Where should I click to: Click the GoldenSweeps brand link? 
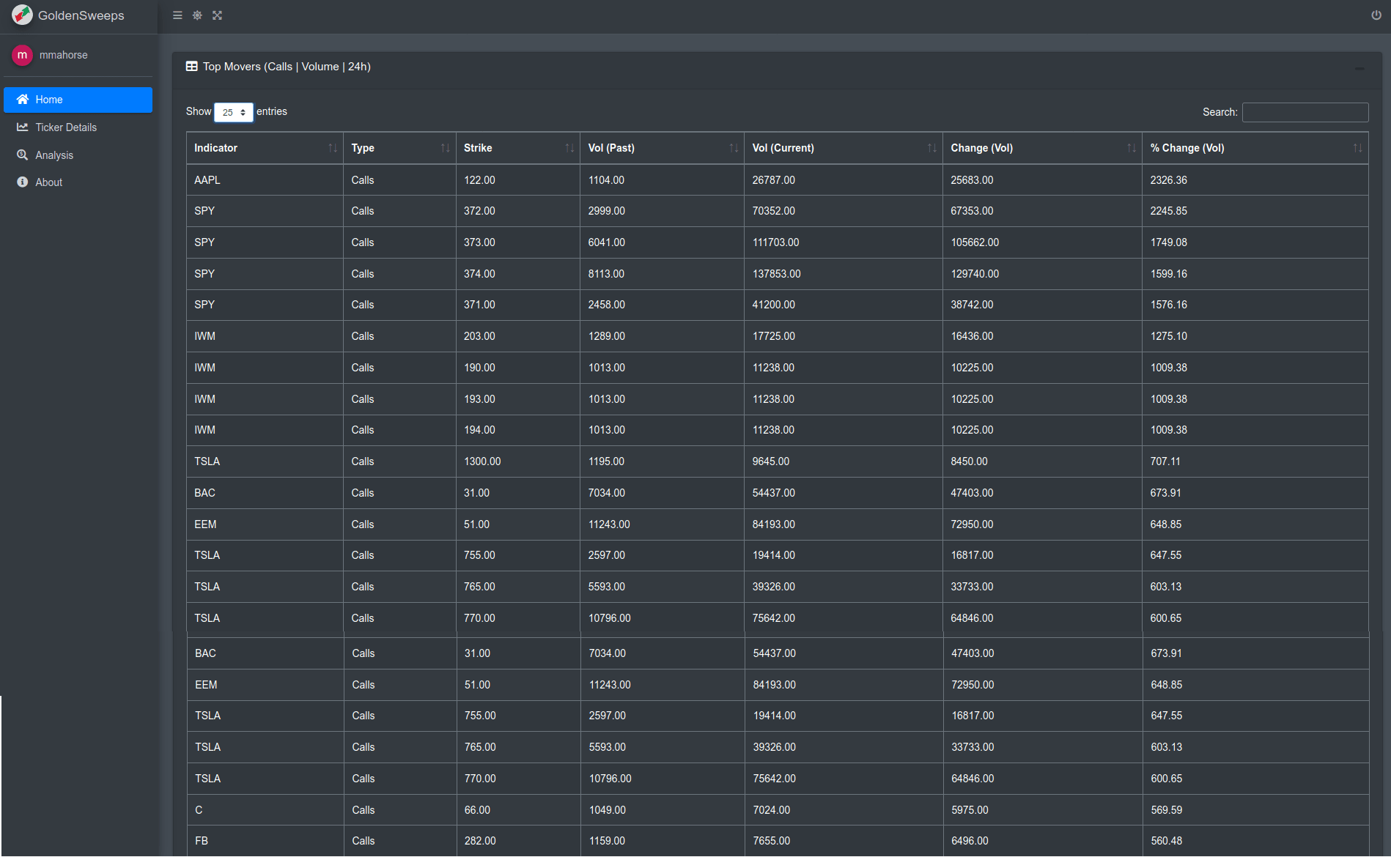tap(81, 15)
